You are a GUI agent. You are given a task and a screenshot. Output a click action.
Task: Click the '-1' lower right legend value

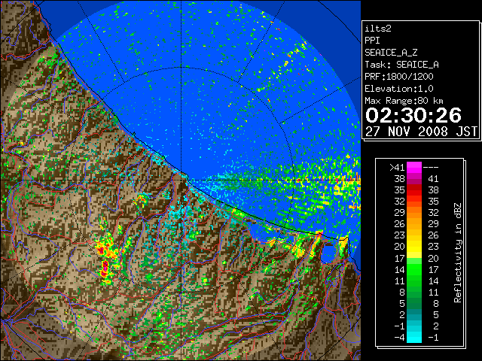433,337
